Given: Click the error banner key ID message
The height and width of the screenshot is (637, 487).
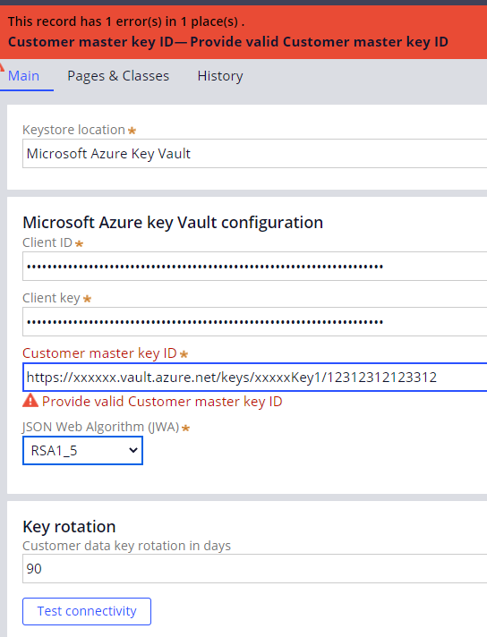Looking at the screenshot, I should pos(228,42).
